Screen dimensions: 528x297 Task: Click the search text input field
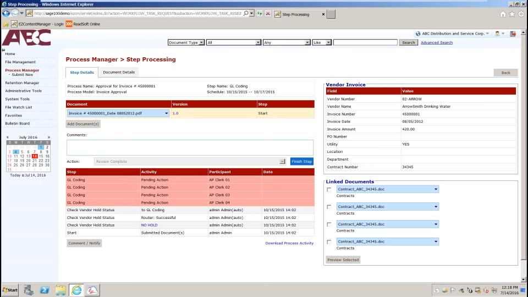365,42
